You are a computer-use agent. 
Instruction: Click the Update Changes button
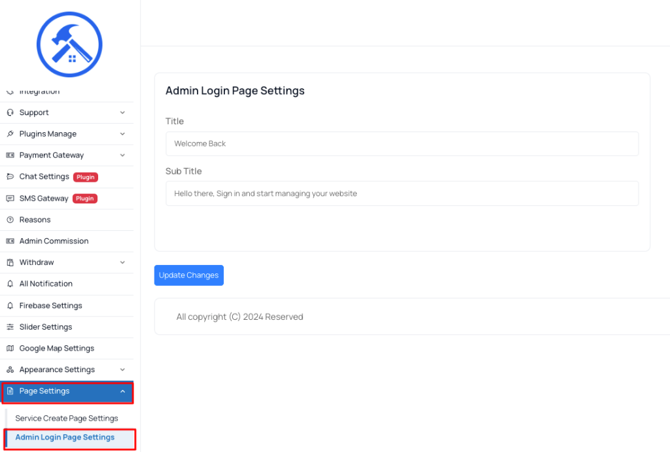click(x=189, y=275)
